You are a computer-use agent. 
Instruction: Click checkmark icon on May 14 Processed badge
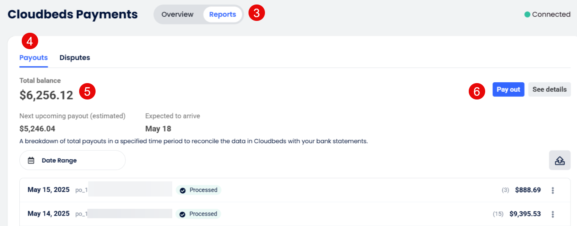coord(182,214)
